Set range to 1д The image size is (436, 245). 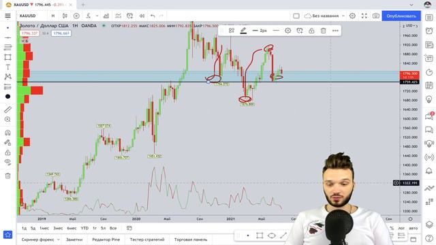point(25,228)
